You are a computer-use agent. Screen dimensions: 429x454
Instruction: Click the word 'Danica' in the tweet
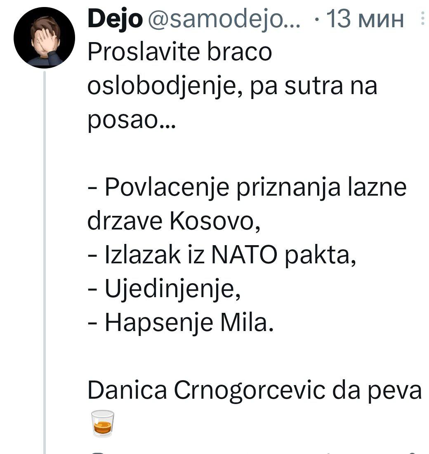pyautogui.click(x=127, y=390)
